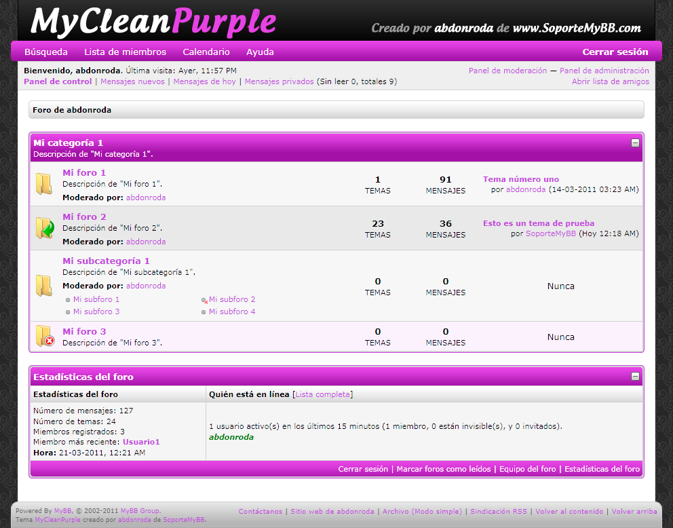The image size is (673, 528).
Task: Collapse the Mi categoría 1 section
Action: [635, 143]
